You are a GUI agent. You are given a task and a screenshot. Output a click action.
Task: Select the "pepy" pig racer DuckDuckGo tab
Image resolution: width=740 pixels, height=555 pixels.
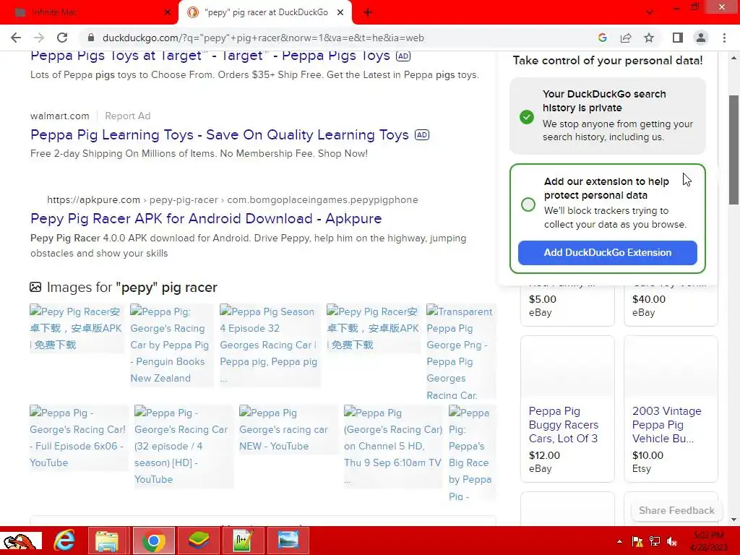tap(265, 12)
